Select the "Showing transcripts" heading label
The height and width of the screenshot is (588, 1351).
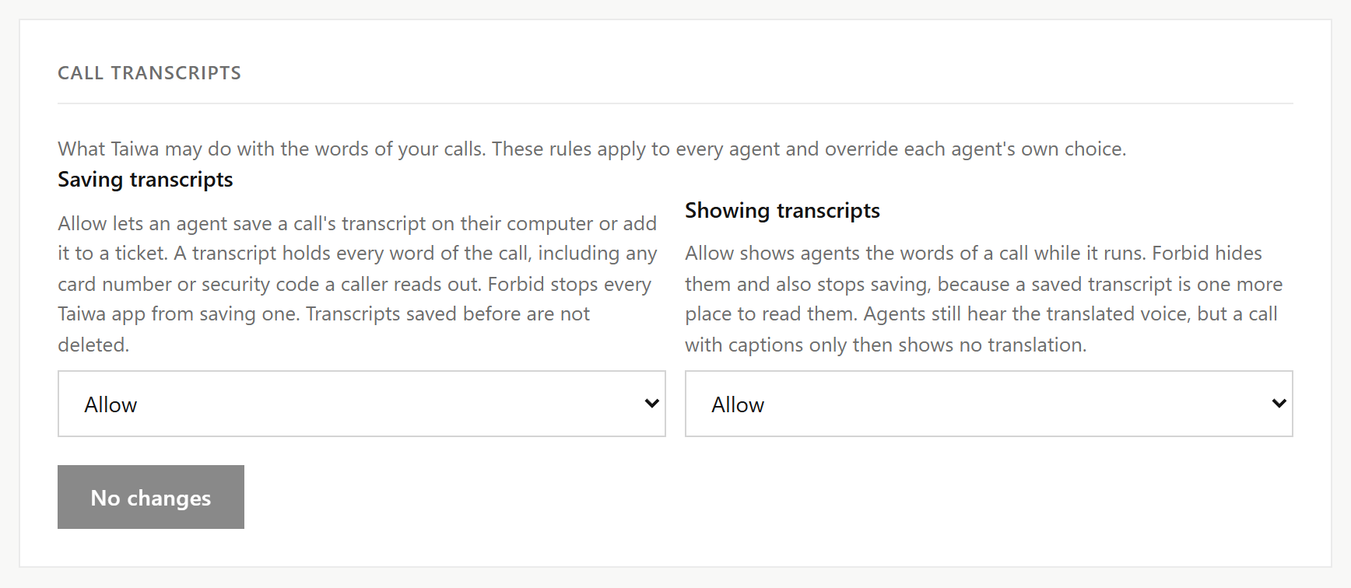782,211
